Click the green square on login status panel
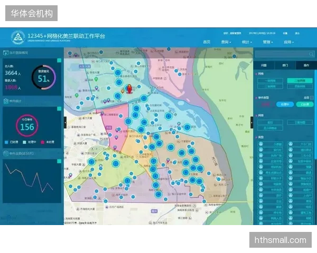This screenshot has height=253, width=317. coord(59,60)
